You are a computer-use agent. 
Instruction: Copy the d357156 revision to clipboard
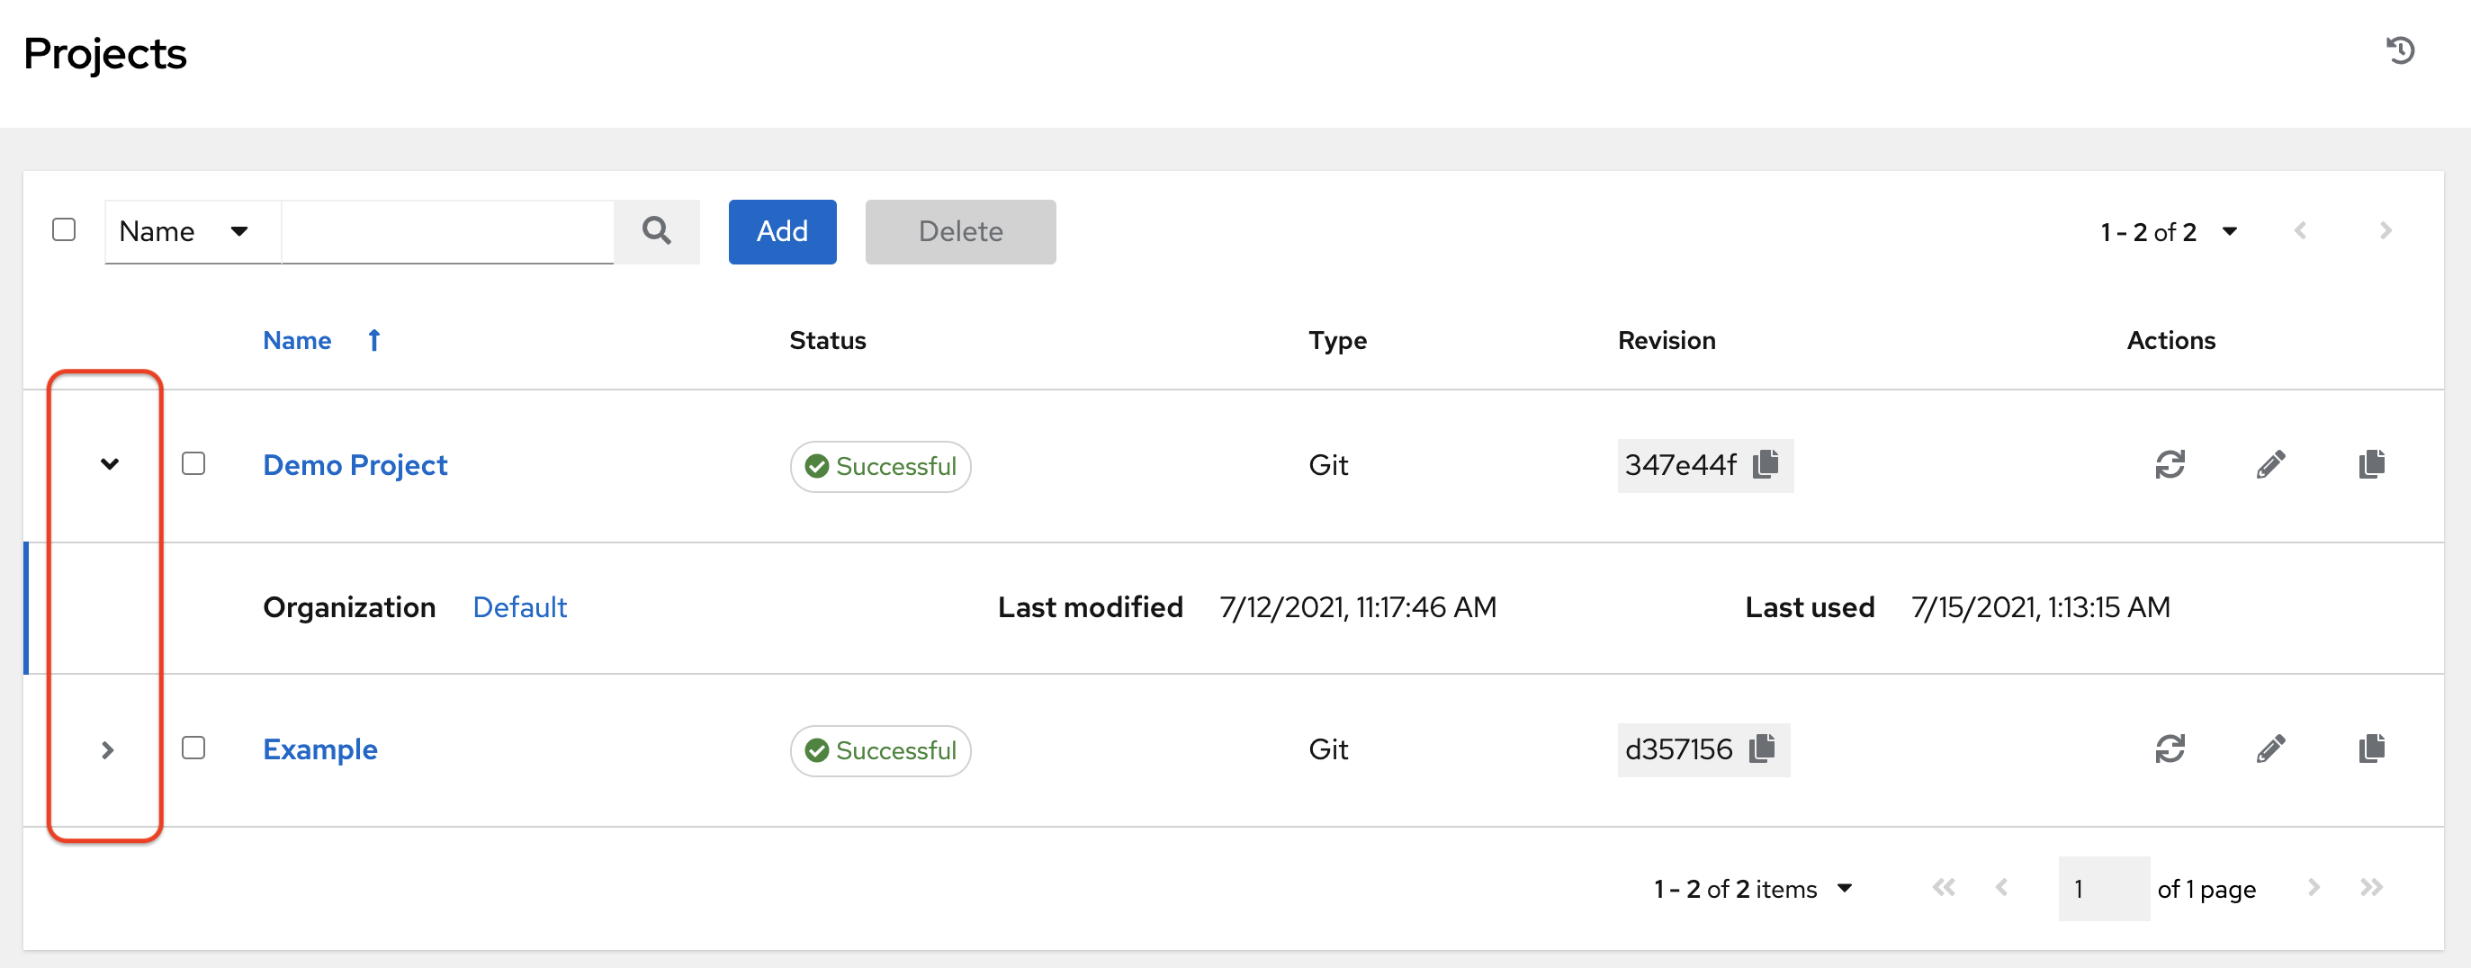pyautogui.click(x=1763, y=749)
